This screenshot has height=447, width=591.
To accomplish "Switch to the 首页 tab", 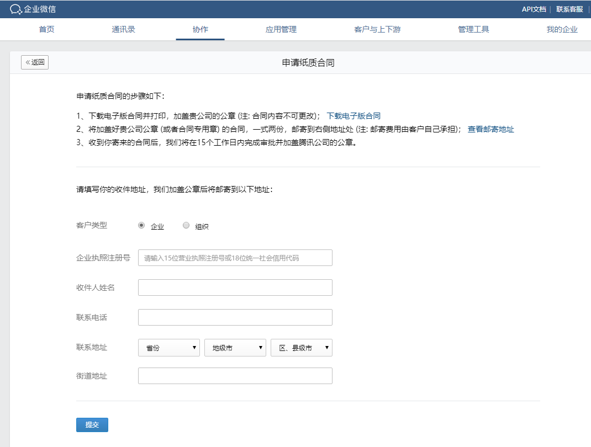I will tap(47, 30).
